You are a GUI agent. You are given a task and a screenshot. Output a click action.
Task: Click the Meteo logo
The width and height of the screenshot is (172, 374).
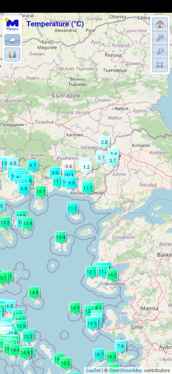click(x=12, y=24)
